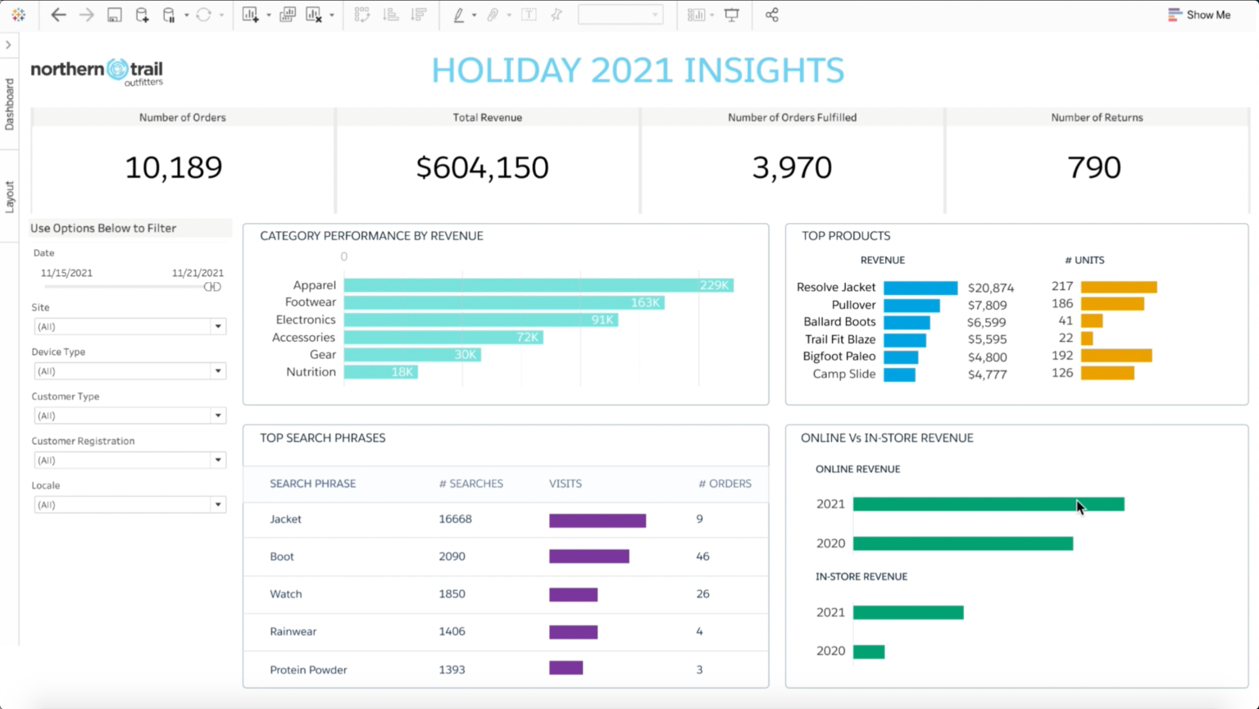Click the Tableau logo icon

point(18,15)
